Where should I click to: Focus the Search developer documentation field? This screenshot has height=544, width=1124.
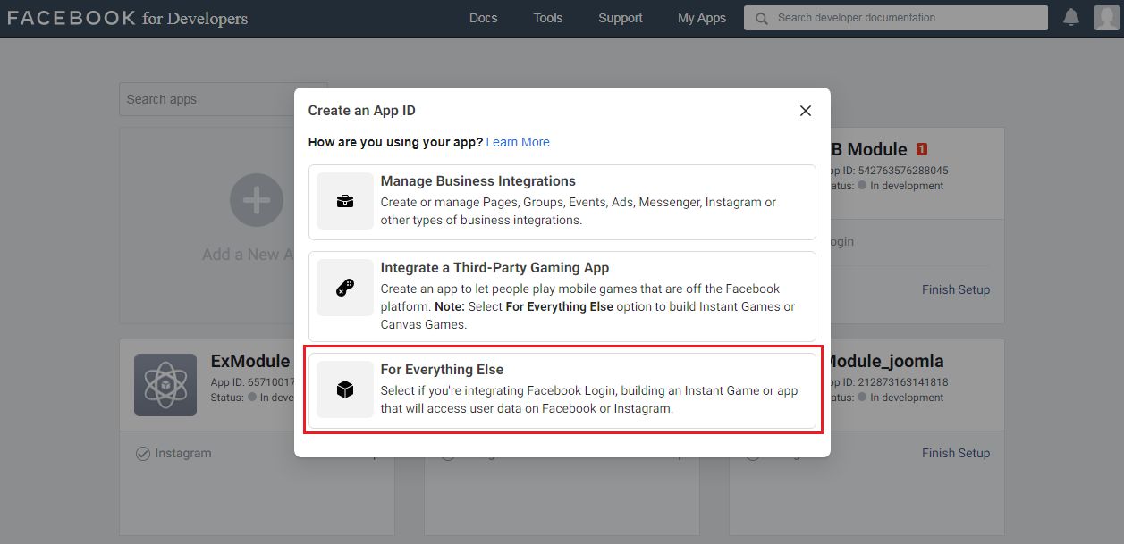tap(895, 18)
